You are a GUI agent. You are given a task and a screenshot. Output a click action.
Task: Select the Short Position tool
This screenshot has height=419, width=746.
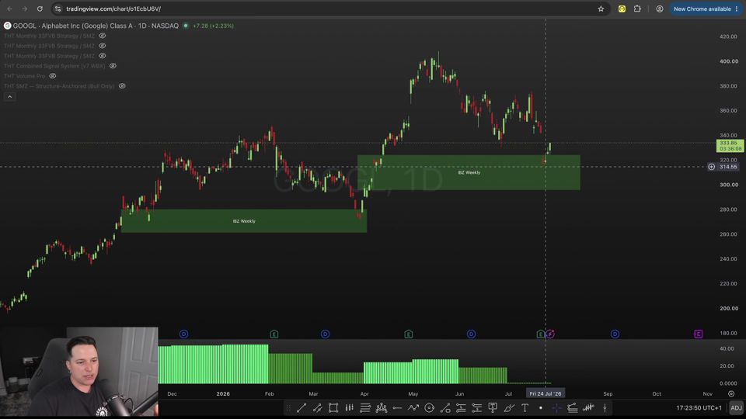476,407
